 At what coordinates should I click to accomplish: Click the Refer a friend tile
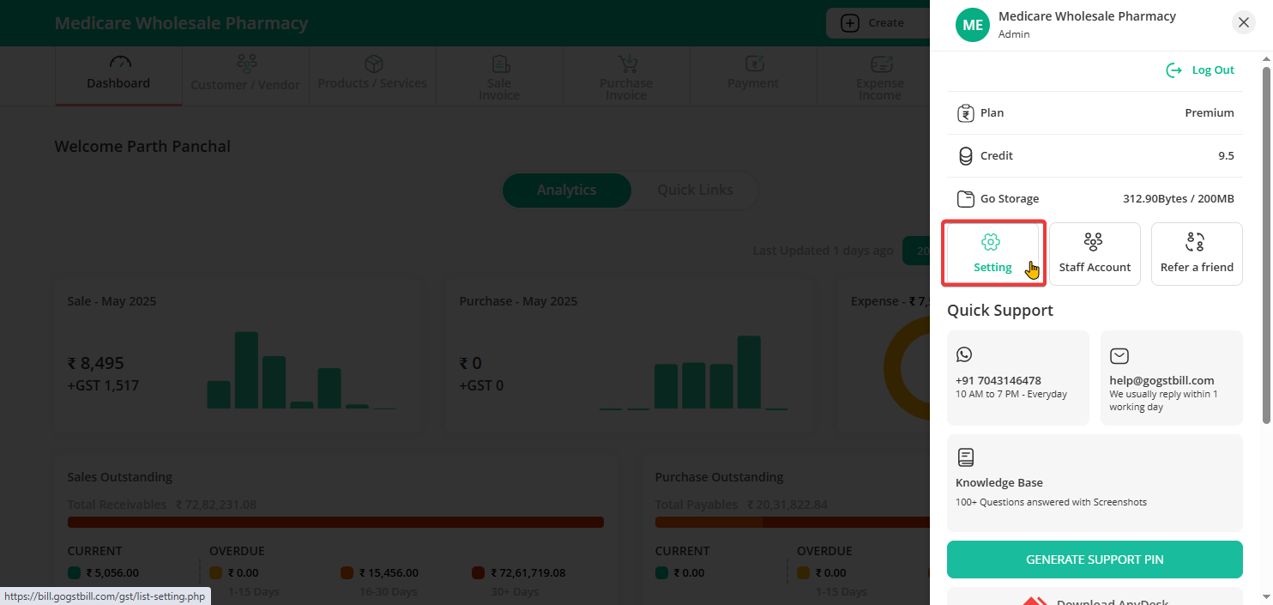[1197, 253]
